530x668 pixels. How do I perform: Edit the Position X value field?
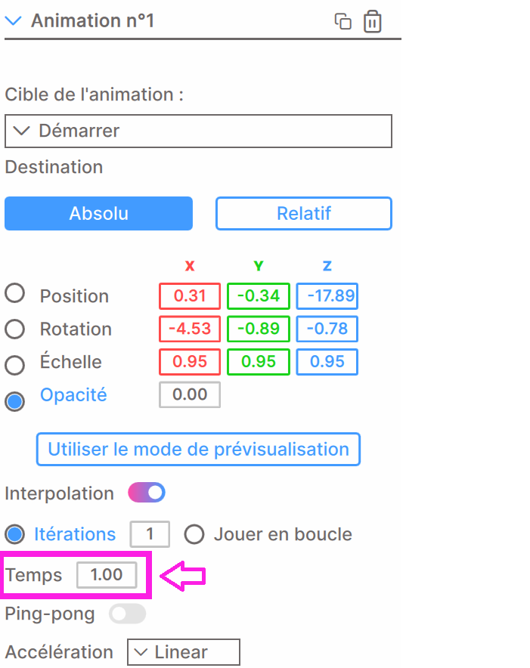(190, 296)
